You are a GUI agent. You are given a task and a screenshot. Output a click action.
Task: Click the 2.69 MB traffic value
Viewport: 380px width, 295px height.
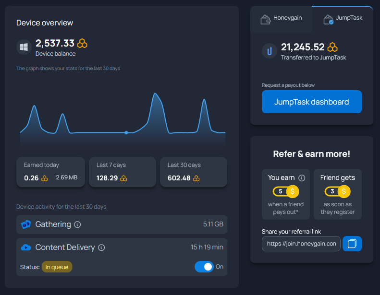[x=67, y=177]
